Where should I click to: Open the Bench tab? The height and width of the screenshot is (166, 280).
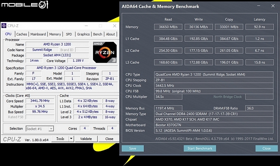pyautogui.click(x=98, y=34)
